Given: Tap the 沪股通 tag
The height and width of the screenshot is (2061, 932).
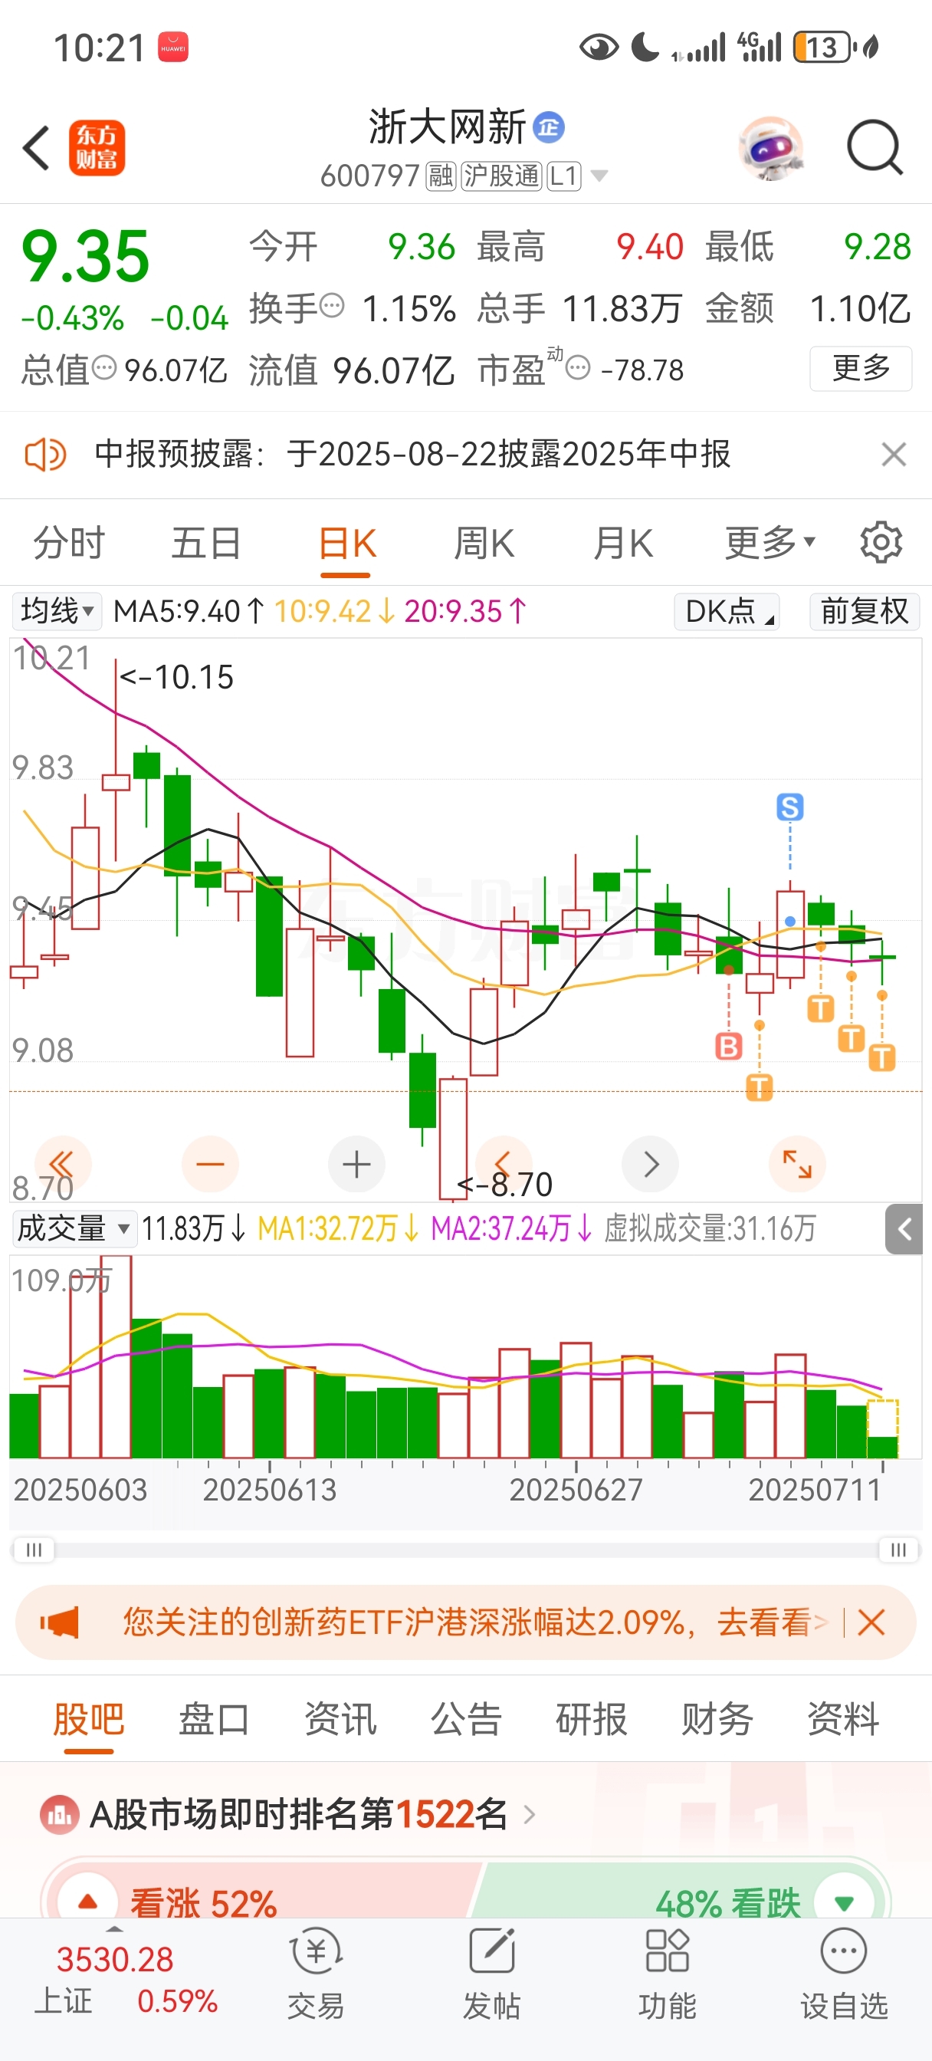Looking at the screenshot, I should pyautogui.click(x=501, y=176).
